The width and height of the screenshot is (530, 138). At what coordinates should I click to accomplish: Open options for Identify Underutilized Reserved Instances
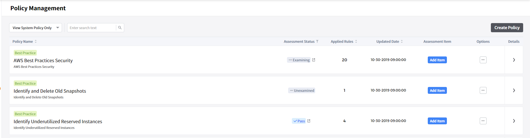tap(483, 121)
